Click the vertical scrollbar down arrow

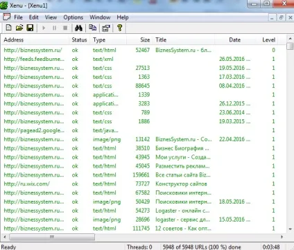point(290,229)
